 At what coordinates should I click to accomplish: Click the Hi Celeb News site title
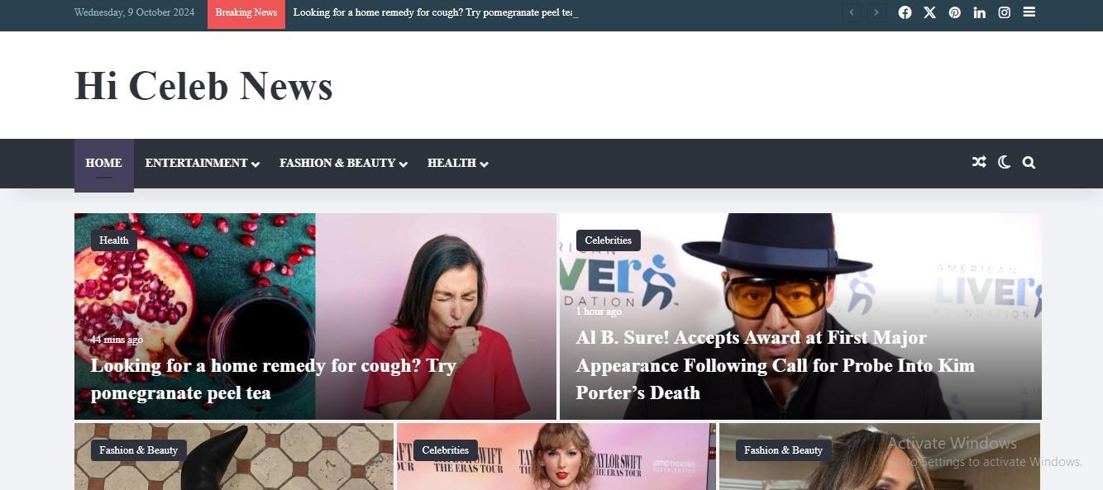[x=203, y=85]
